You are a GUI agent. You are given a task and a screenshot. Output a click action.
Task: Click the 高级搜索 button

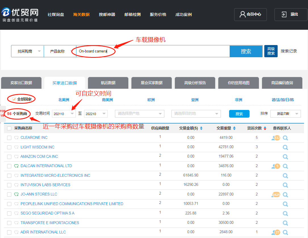pyautogui.click(x=271, y=51)
